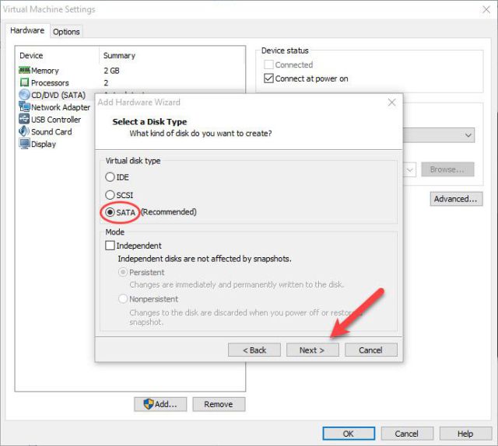Close the Add Hardware Wizard dialog
Screen dimensions: 498x446
click(392, 102)
